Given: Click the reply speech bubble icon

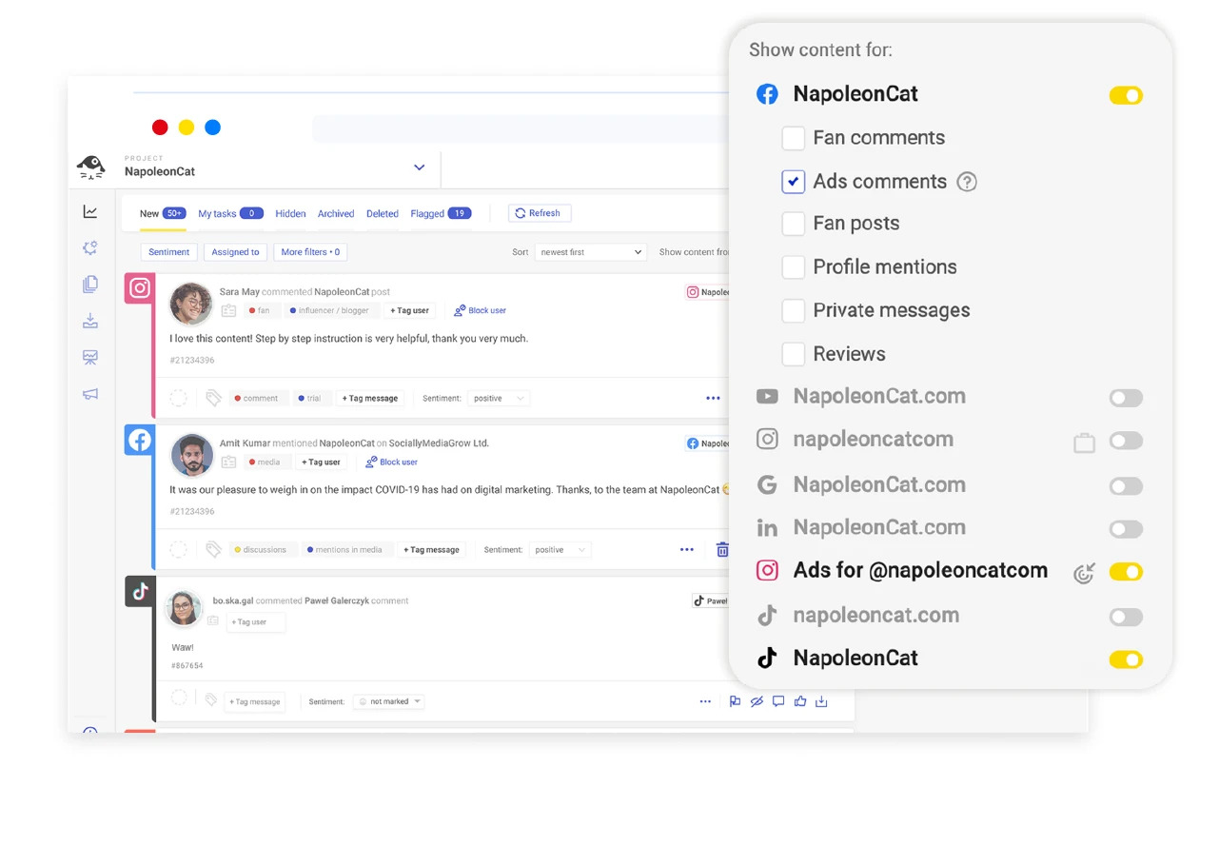Looking at the screenshot, I should [778, 702].
